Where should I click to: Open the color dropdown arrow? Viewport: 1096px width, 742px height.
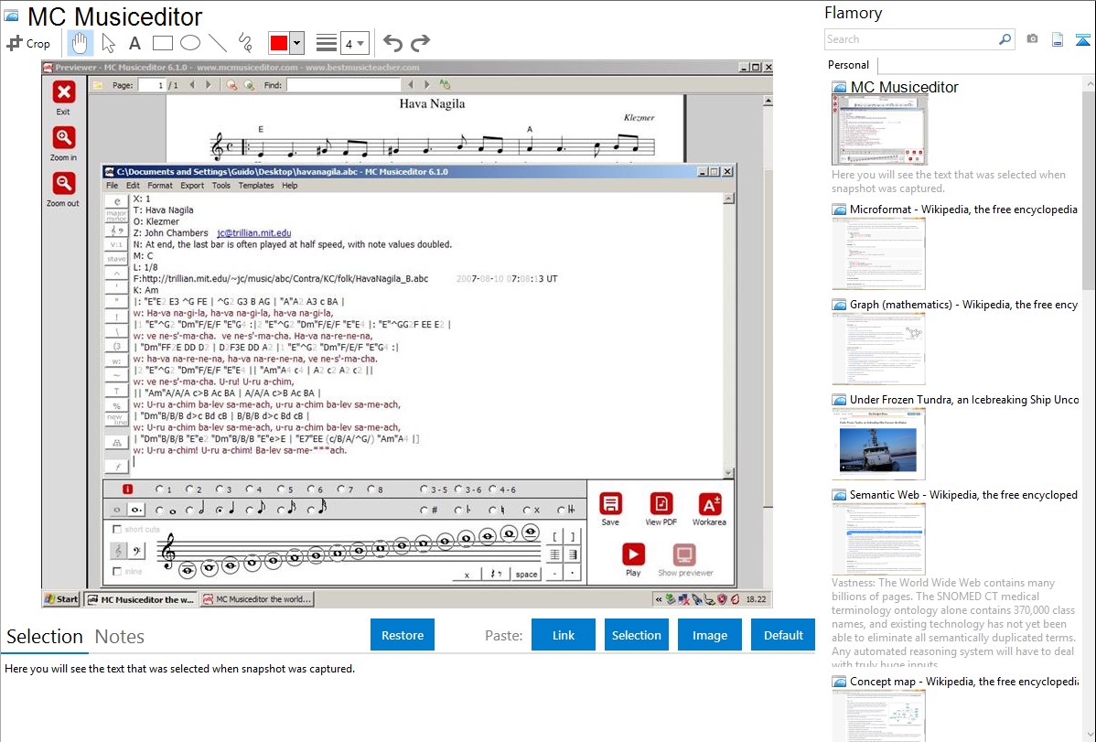[296, 43]
